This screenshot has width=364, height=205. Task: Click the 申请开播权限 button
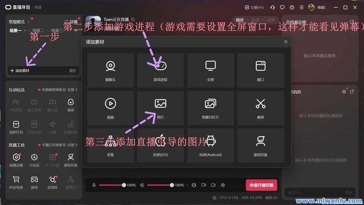tap(262, 185)
